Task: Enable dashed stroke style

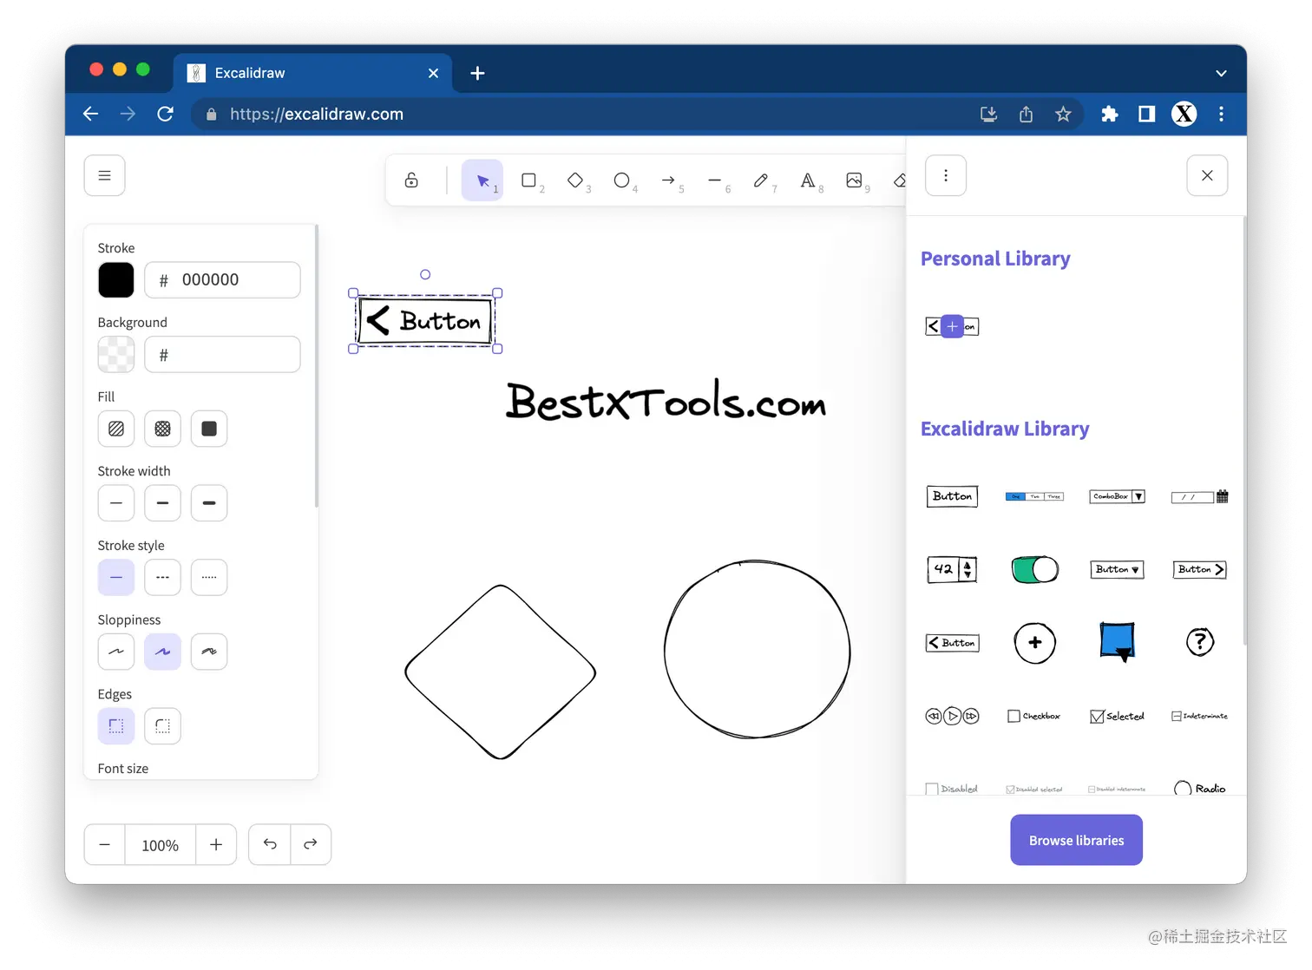Action: (162, 577)
